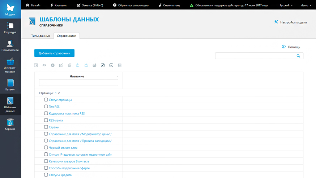Open the Страны link
The height and width of the screenshot is (178, 316).
54,127
